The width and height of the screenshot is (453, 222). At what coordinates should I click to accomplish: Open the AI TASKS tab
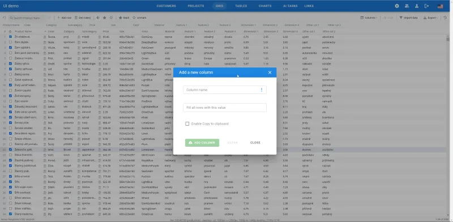click(290, 6)
